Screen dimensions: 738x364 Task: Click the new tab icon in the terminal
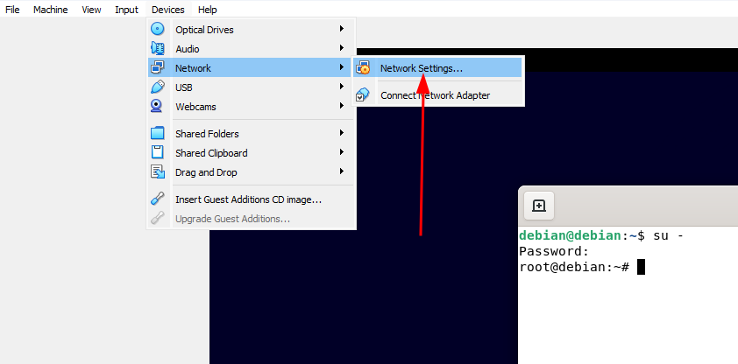point(538,206)
